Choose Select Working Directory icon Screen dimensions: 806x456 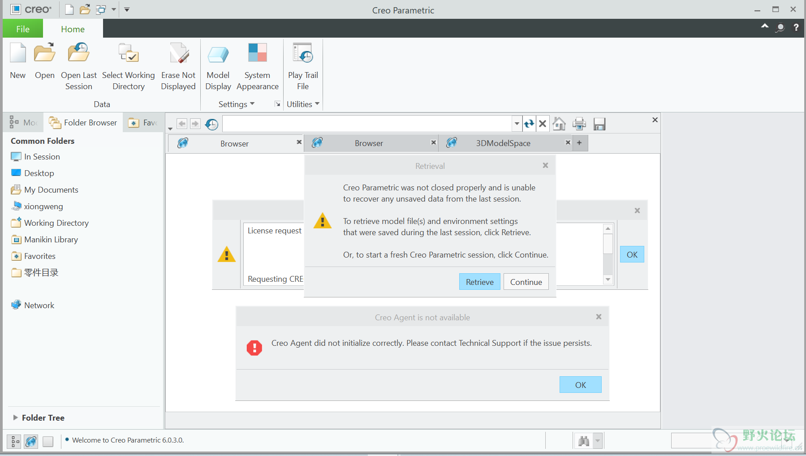129,53
